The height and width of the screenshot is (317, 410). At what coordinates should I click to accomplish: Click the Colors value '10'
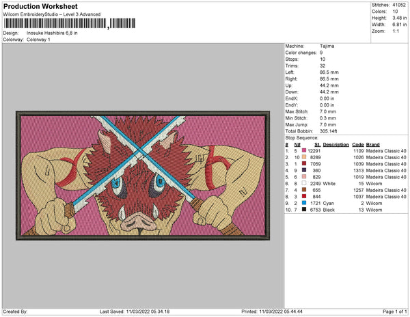[x=395, y=12]
